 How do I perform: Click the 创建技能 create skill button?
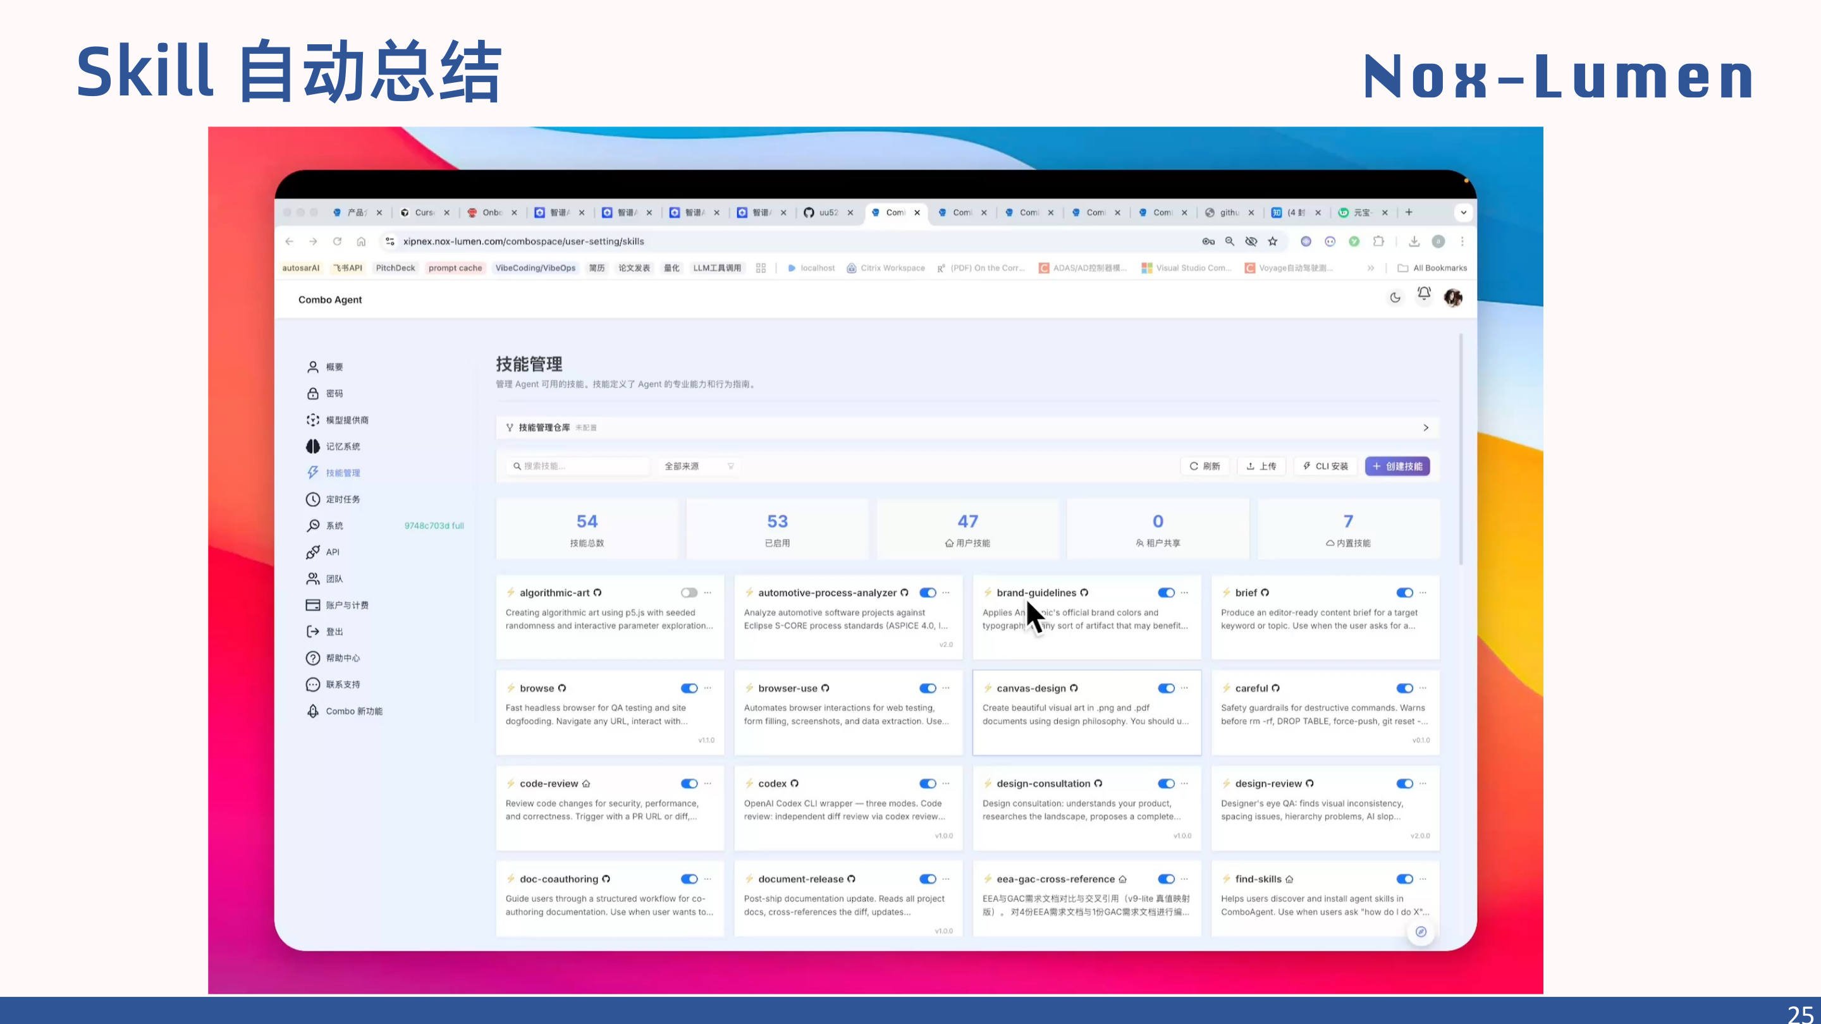tap(1397, 466)
